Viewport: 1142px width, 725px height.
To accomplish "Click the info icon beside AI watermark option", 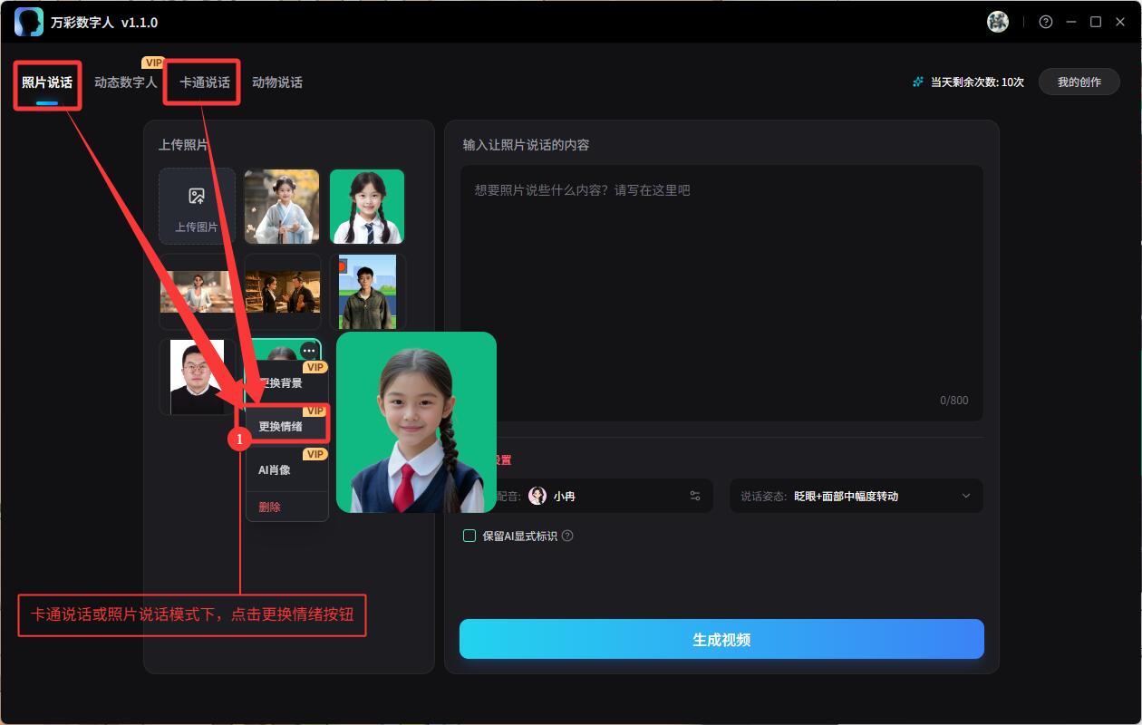I will 567,536.
